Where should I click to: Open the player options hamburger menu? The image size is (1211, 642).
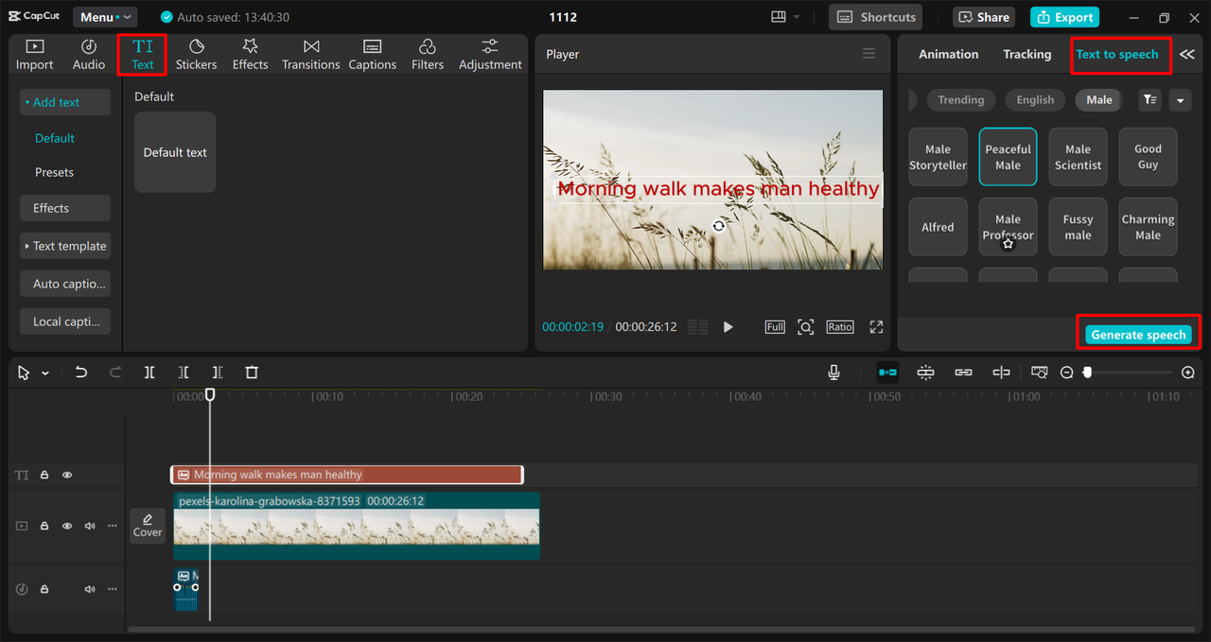click(869, 54)
